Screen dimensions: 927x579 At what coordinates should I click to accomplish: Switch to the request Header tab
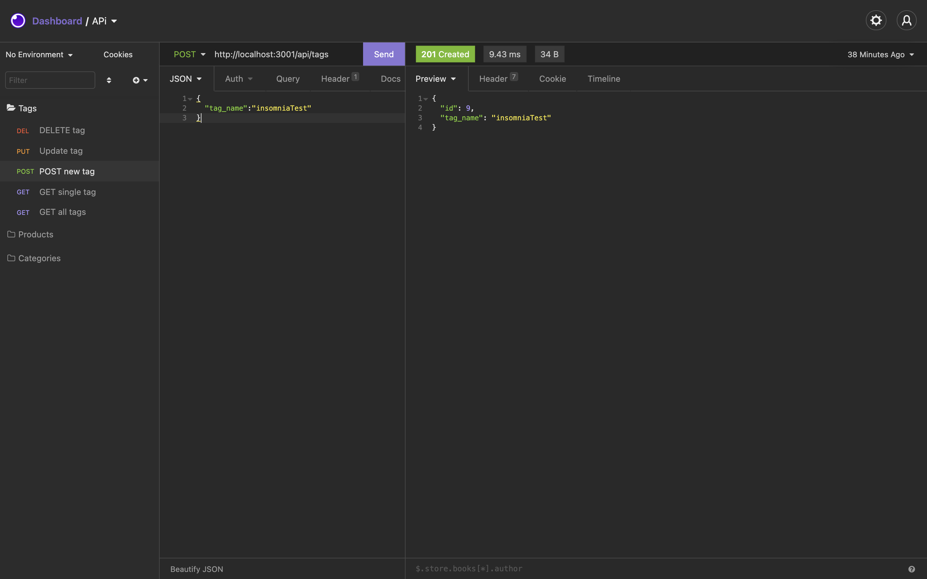tap(340, 79)
